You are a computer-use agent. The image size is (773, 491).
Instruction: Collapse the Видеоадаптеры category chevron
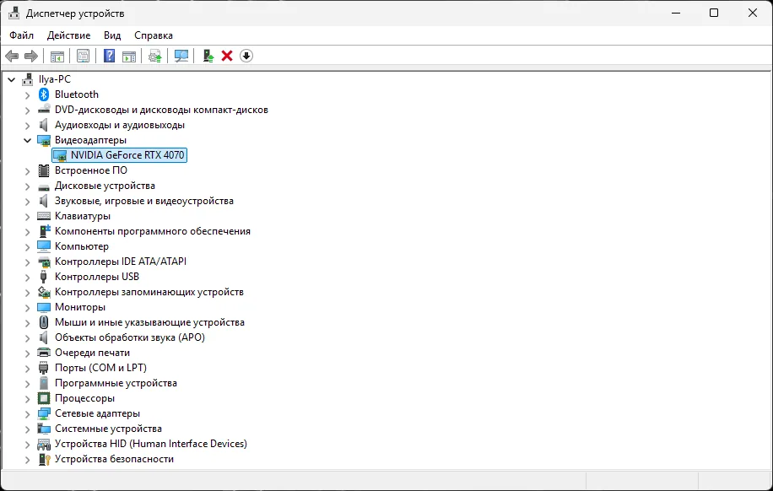tap(27, 141)
